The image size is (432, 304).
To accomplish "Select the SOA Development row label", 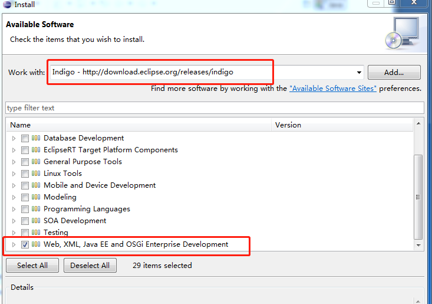I will [75, 221].
